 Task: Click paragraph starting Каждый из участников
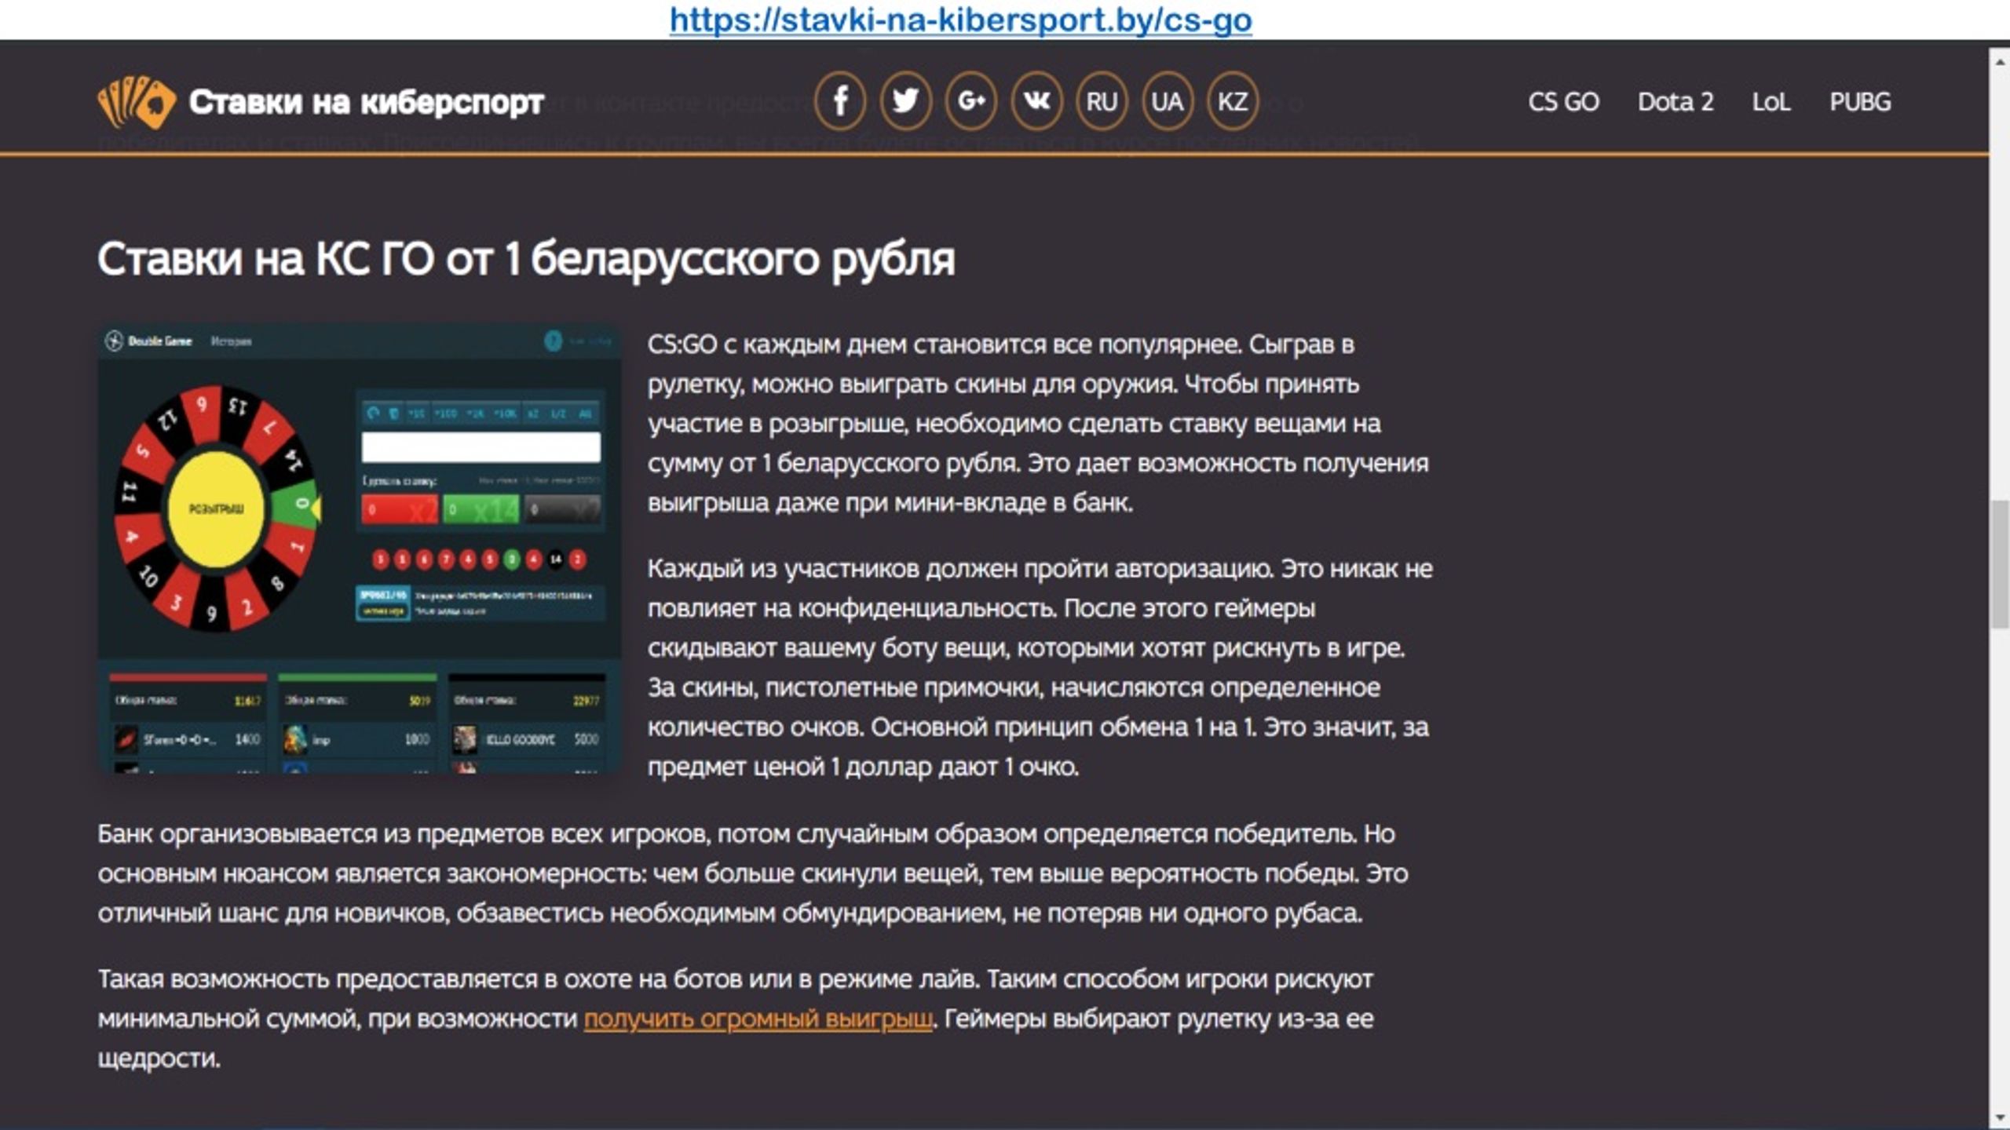(1040, 667)
